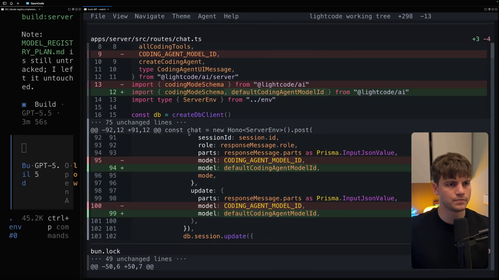Open new terminal icon in left pane
The image size is (499, 280).
click(69, 9)
